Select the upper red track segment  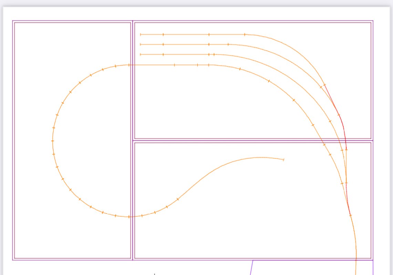pyautogui.click(x=333, y=103)
